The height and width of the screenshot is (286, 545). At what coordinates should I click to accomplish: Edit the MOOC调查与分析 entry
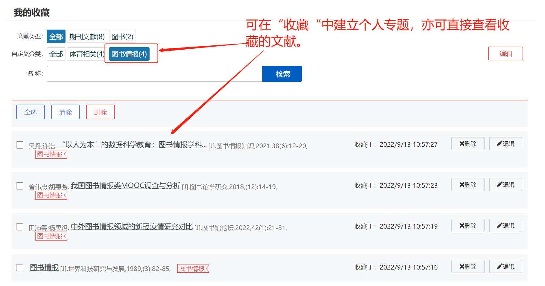pyautogui.click(x=505, y=185)
